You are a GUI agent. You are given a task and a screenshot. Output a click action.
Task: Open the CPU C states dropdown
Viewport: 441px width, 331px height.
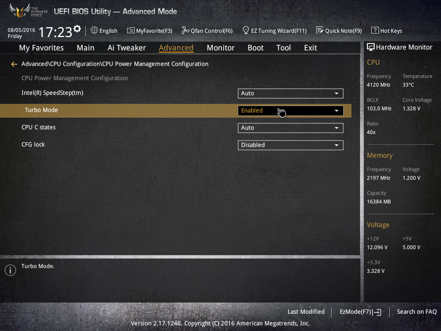tap(291, 128)
